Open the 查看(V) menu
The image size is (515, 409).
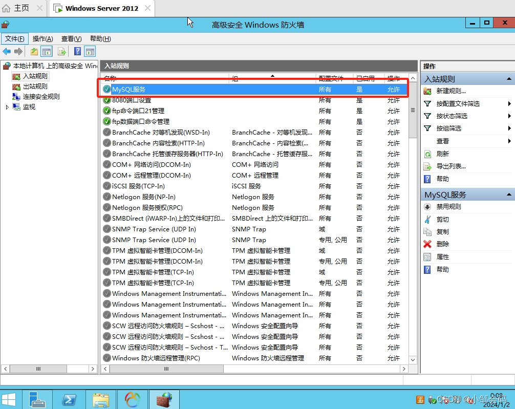click(x=71, y=39)
